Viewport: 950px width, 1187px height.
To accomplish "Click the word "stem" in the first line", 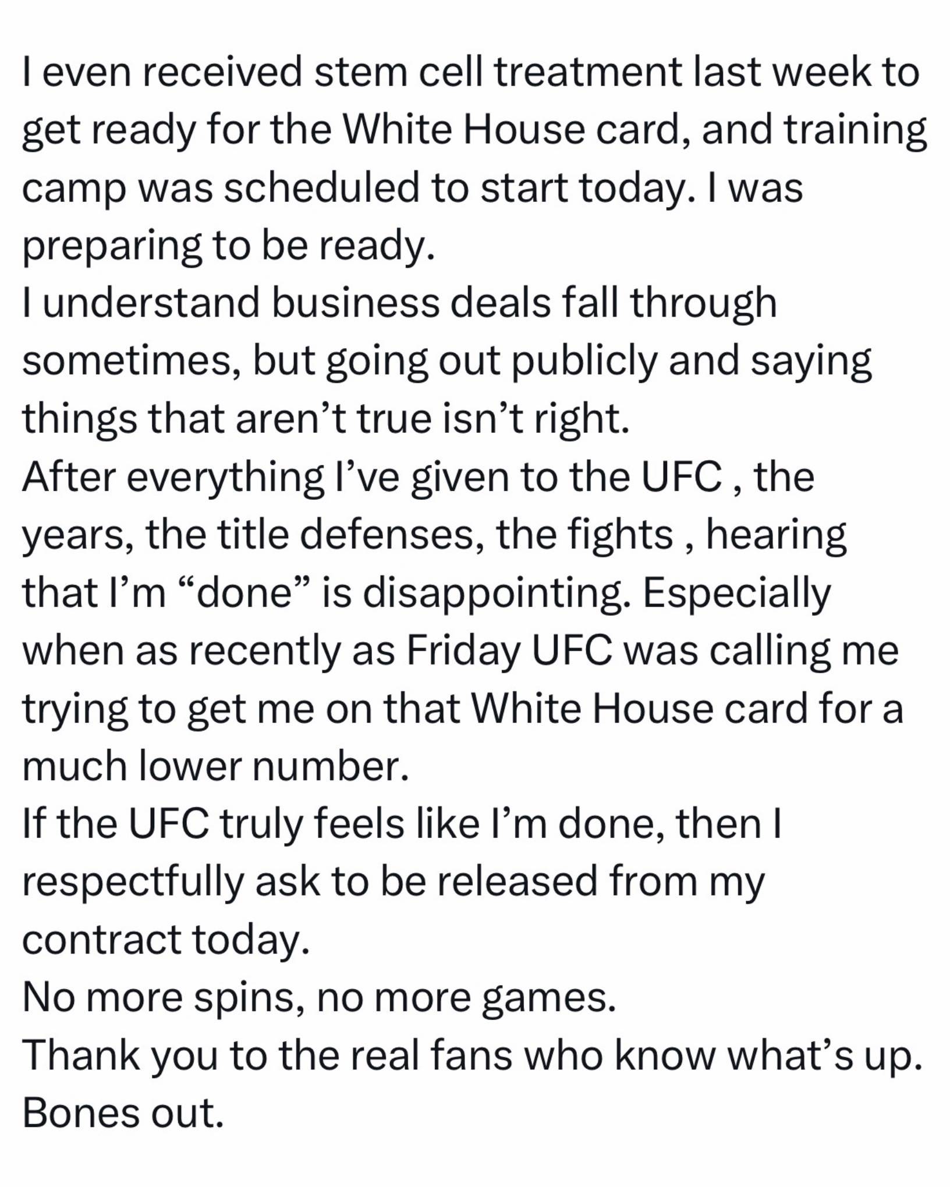I will point(368,72).
